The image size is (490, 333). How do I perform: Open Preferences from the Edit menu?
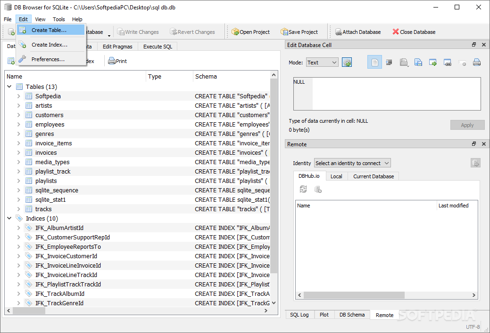(x=50, y=59)
